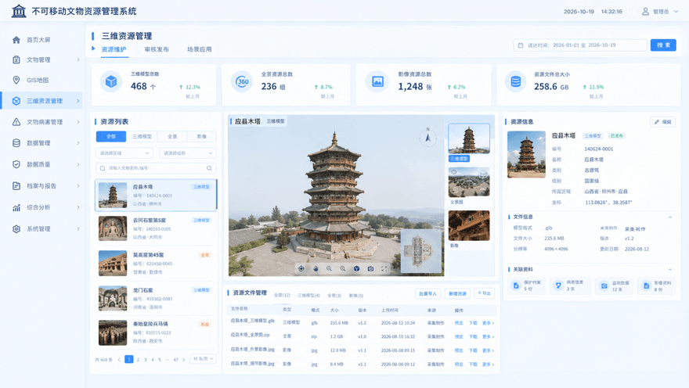The height and width of the screenshot is (388, 689).
Task: Click the 数据质量 shield icon
Action: [x=16, y=164]
